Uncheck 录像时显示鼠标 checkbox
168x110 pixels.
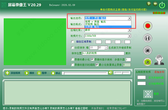coord(92,59)
